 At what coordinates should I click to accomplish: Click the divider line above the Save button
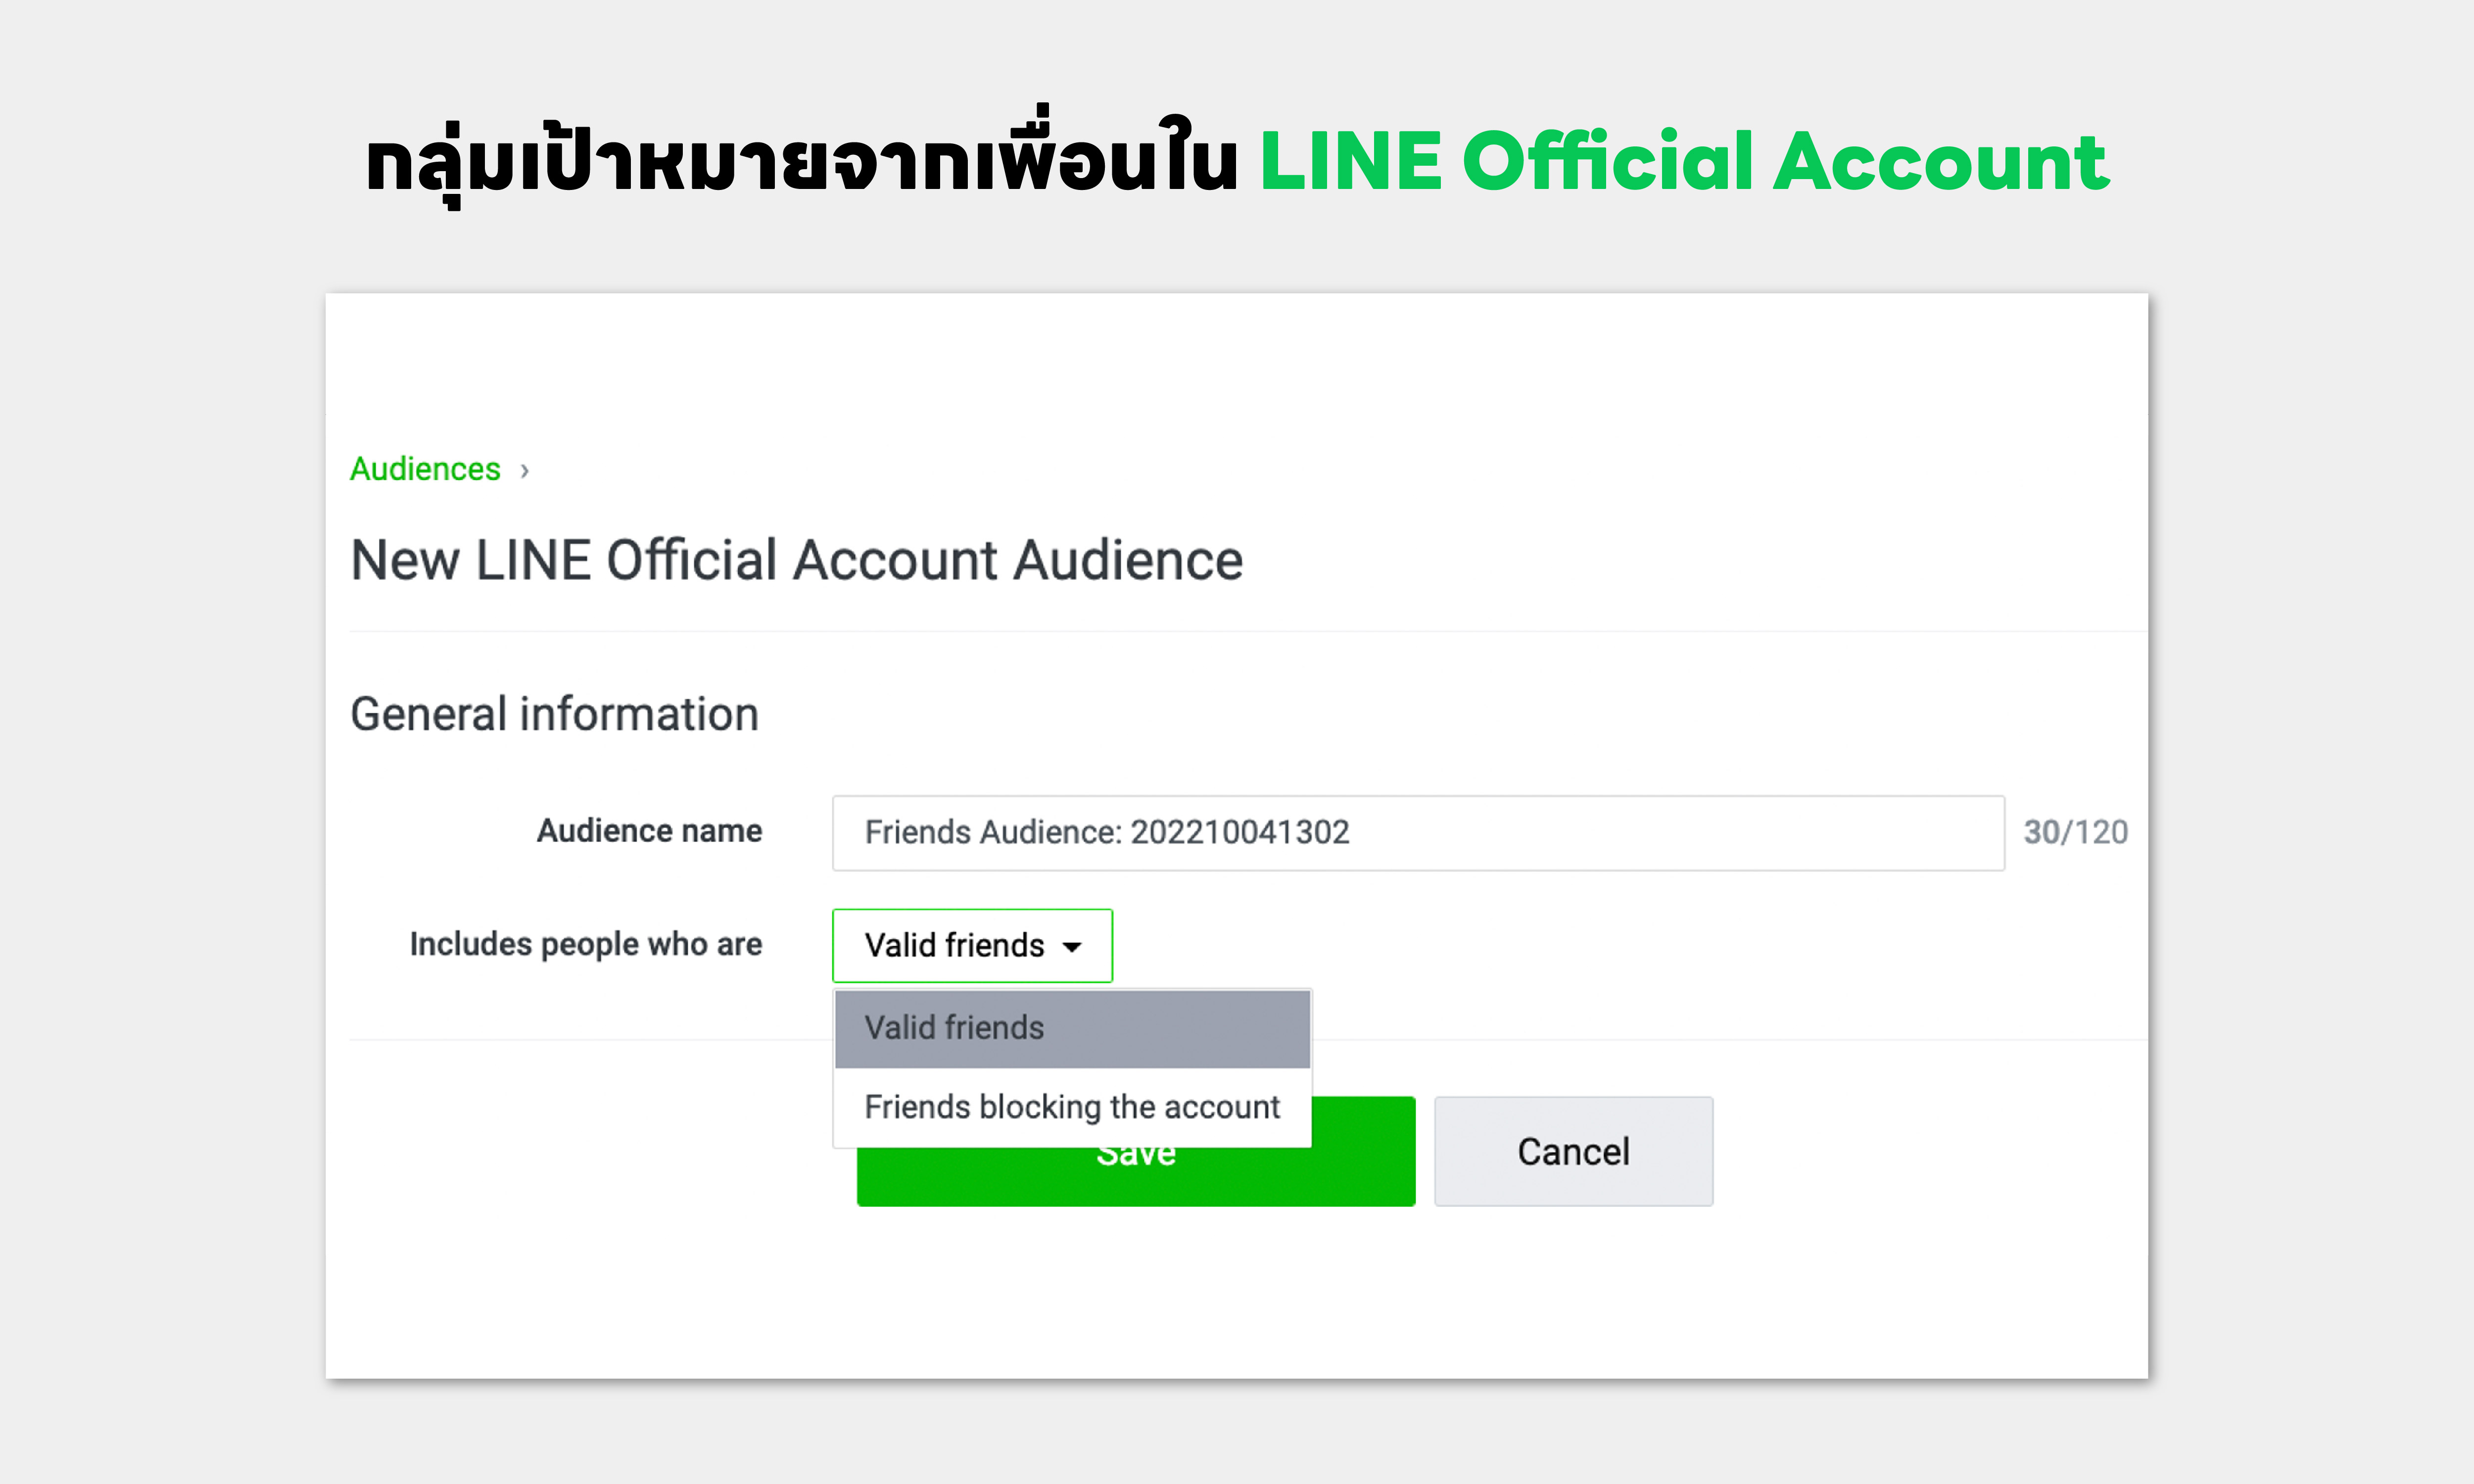point(590,1040)
